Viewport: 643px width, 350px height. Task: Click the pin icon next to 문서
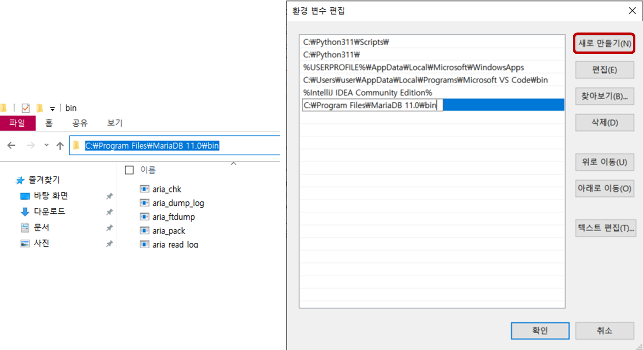point(109,227)
